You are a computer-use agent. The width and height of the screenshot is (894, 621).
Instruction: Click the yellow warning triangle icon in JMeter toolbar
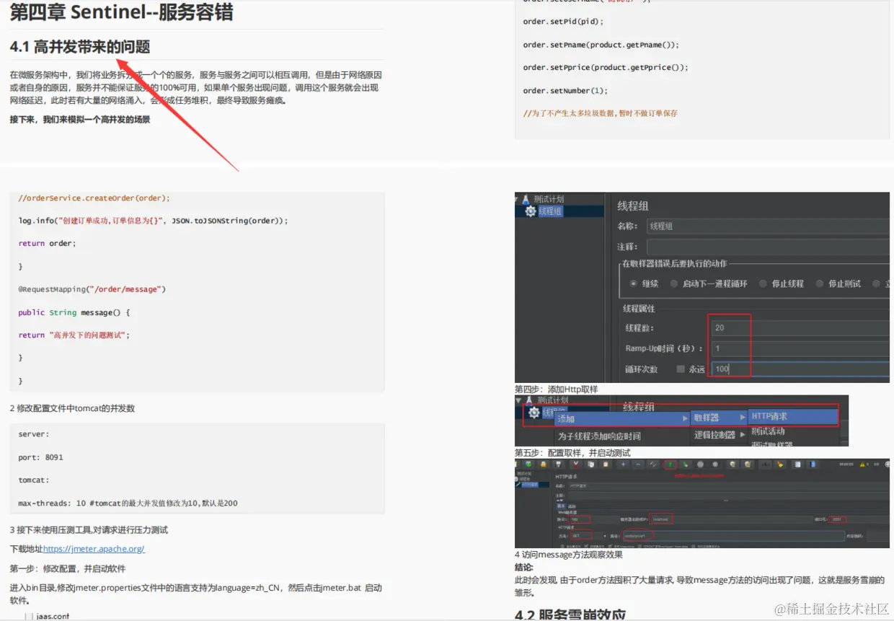(x=862, y=464)
